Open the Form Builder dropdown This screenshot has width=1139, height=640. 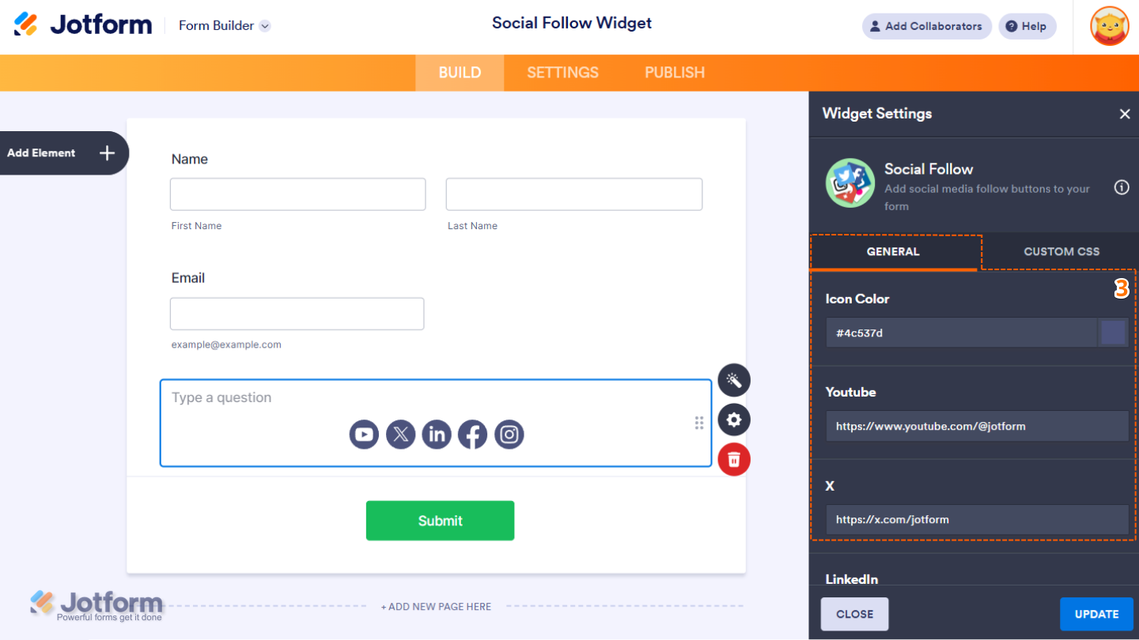[224, 25]
